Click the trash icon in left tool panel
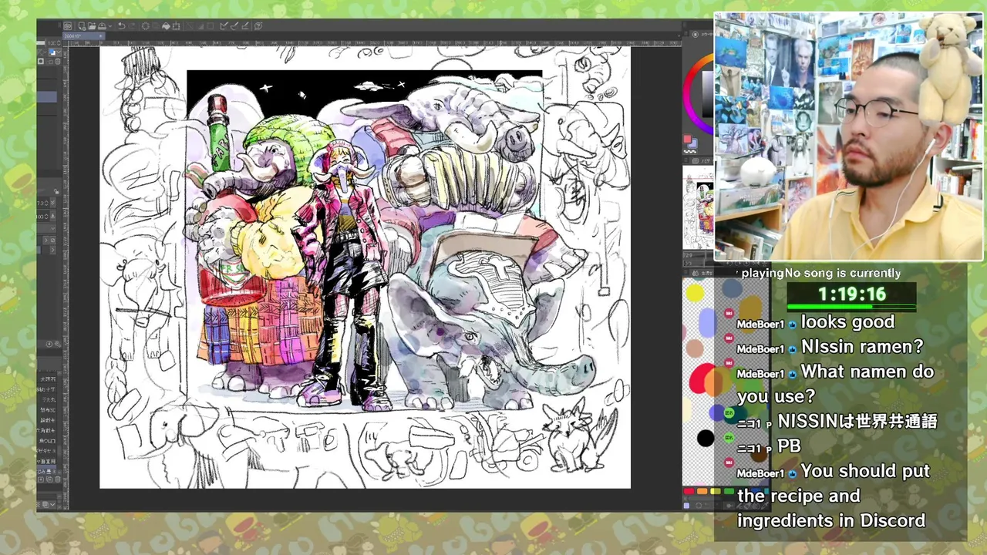This screenshot has width=987, height=555. (x=57, y=62)
